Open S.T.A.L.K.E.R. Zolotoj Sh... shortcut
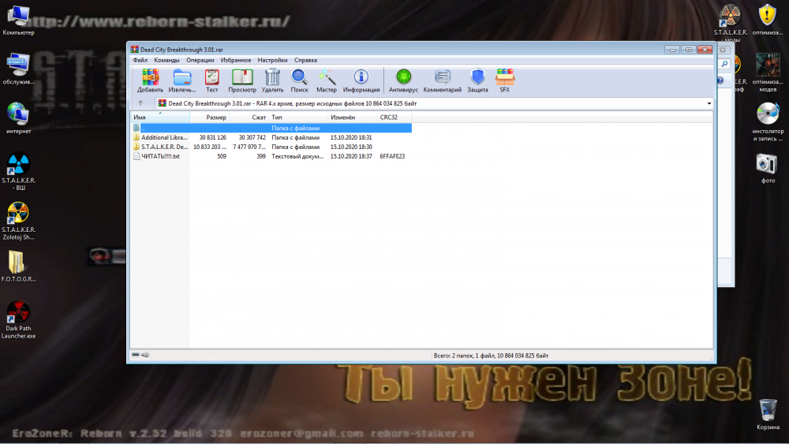 point(19,222)
